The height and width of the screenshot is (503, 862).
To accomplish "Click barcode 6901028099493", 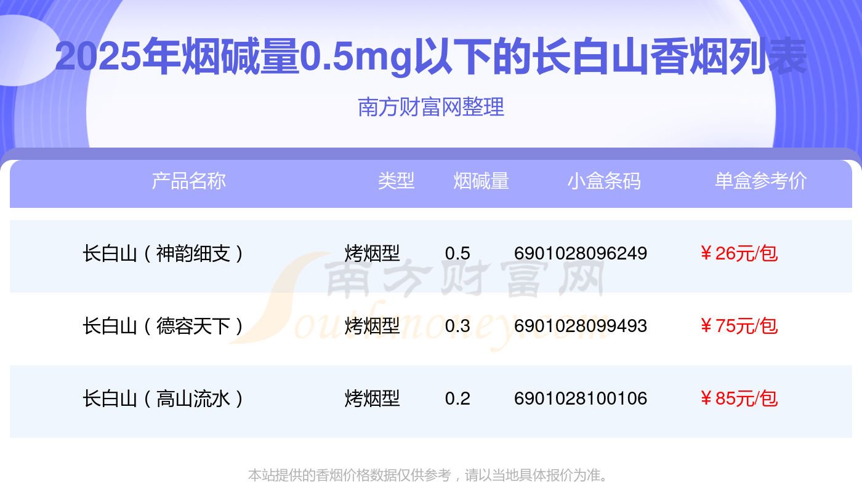I will (x=581, y=326).
